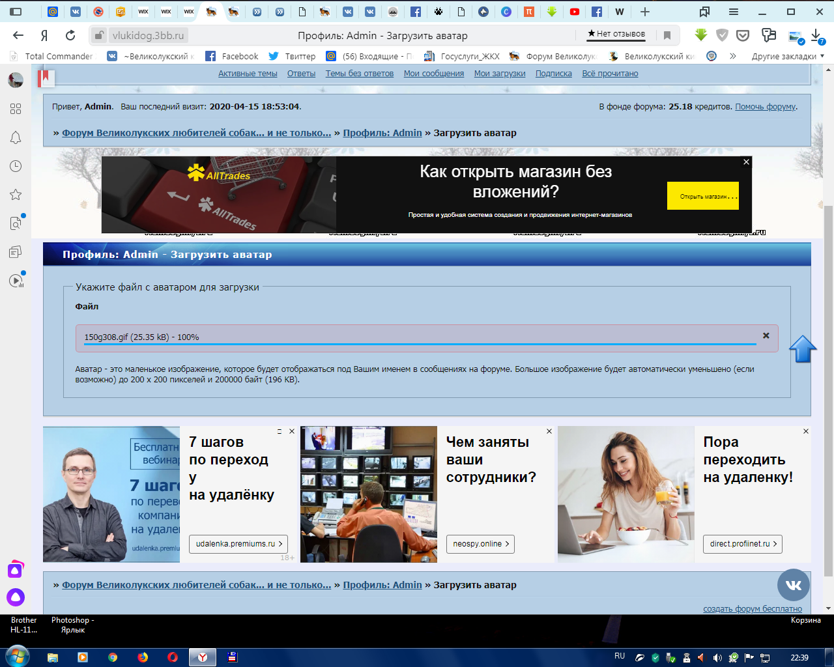Open the browser hamburger menu

734,12
